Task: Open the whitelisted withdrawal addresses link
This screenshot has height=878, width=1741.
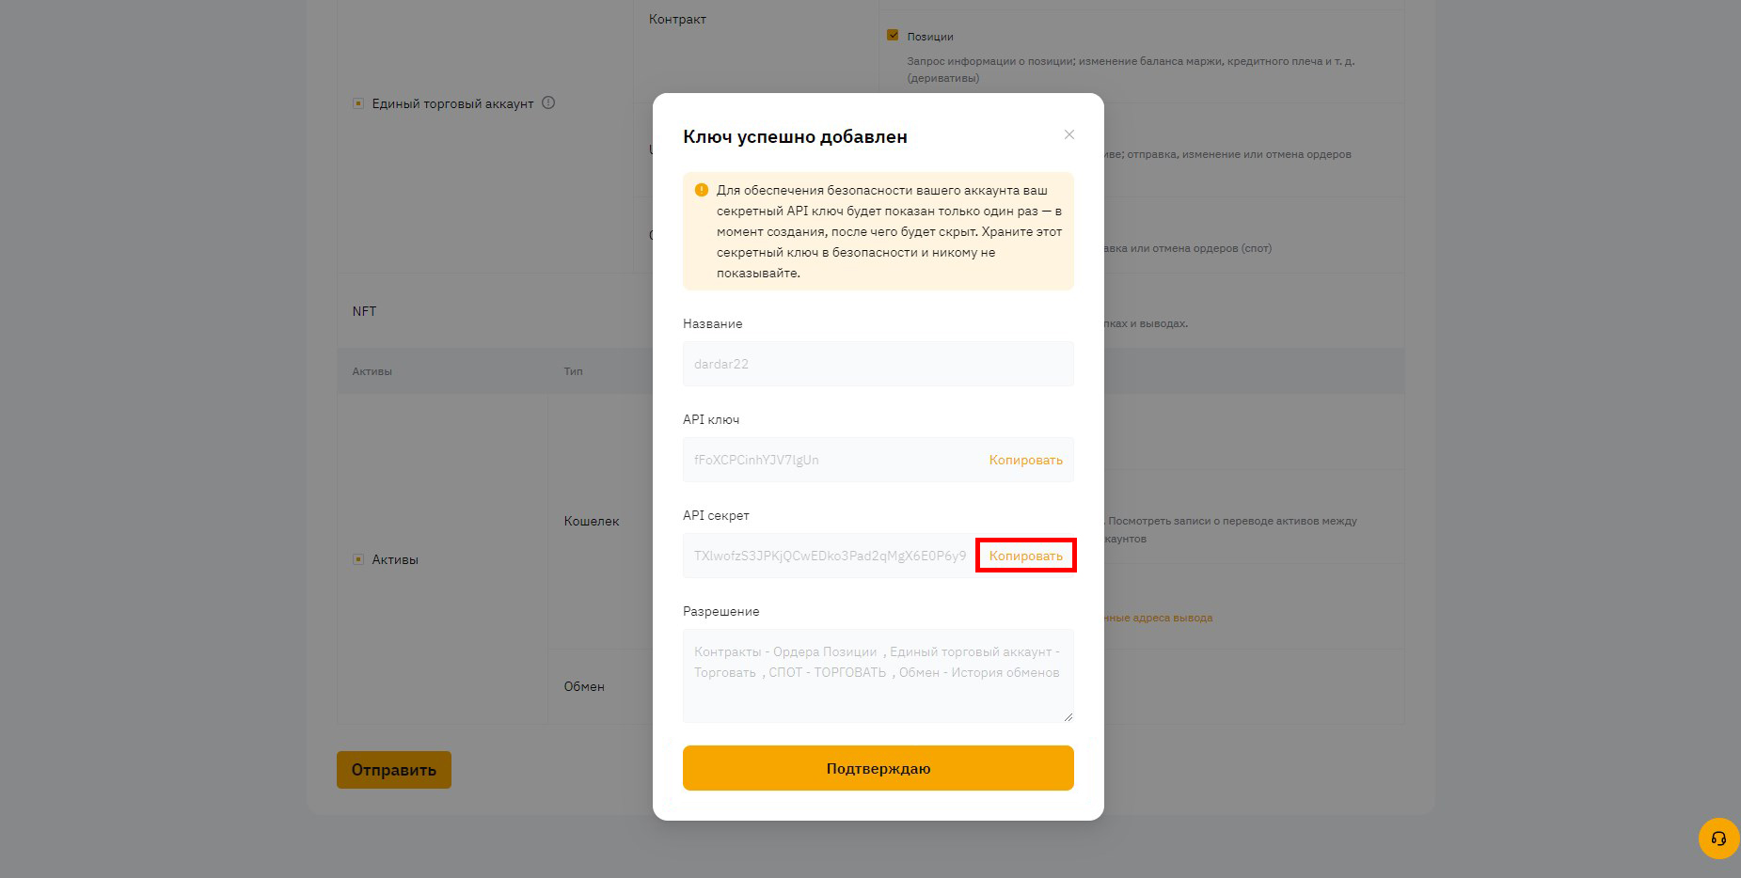Action: click(x=1159, y=618)
